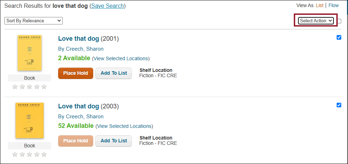Give the 2003 book five stars
Screen dimensions: 348x164
coord(44,154)
